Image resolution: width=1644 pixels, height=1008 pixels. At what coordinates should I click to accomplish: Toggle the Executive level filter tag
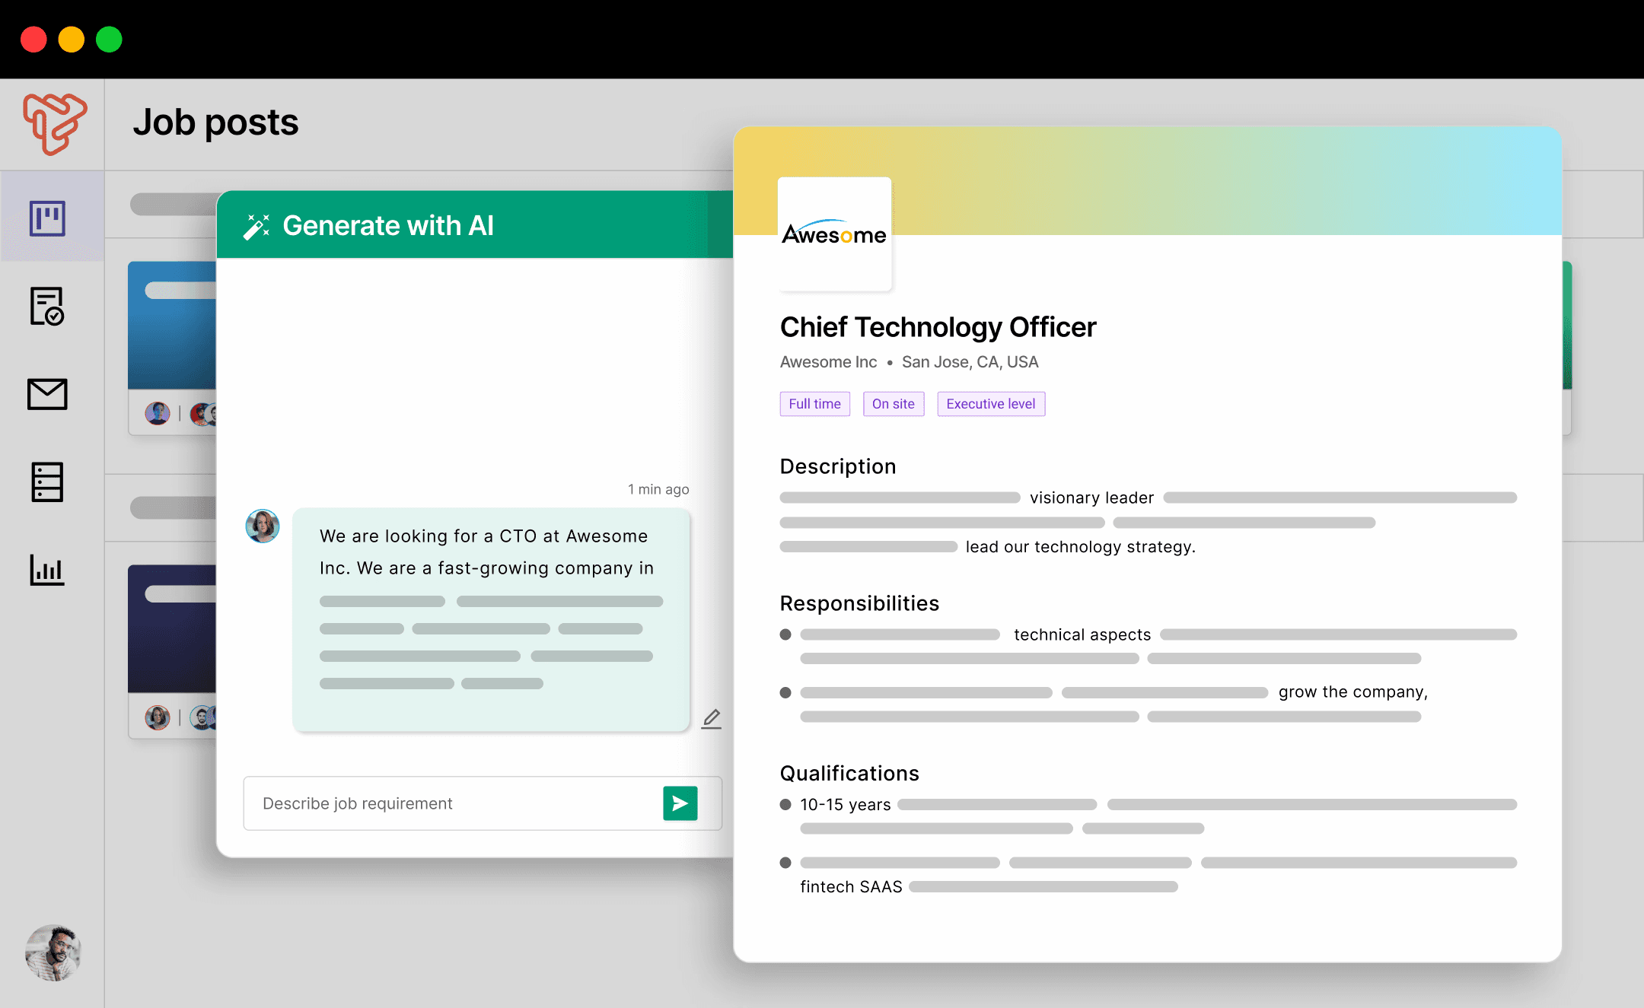pyautogui.click(x=991, y=404)
